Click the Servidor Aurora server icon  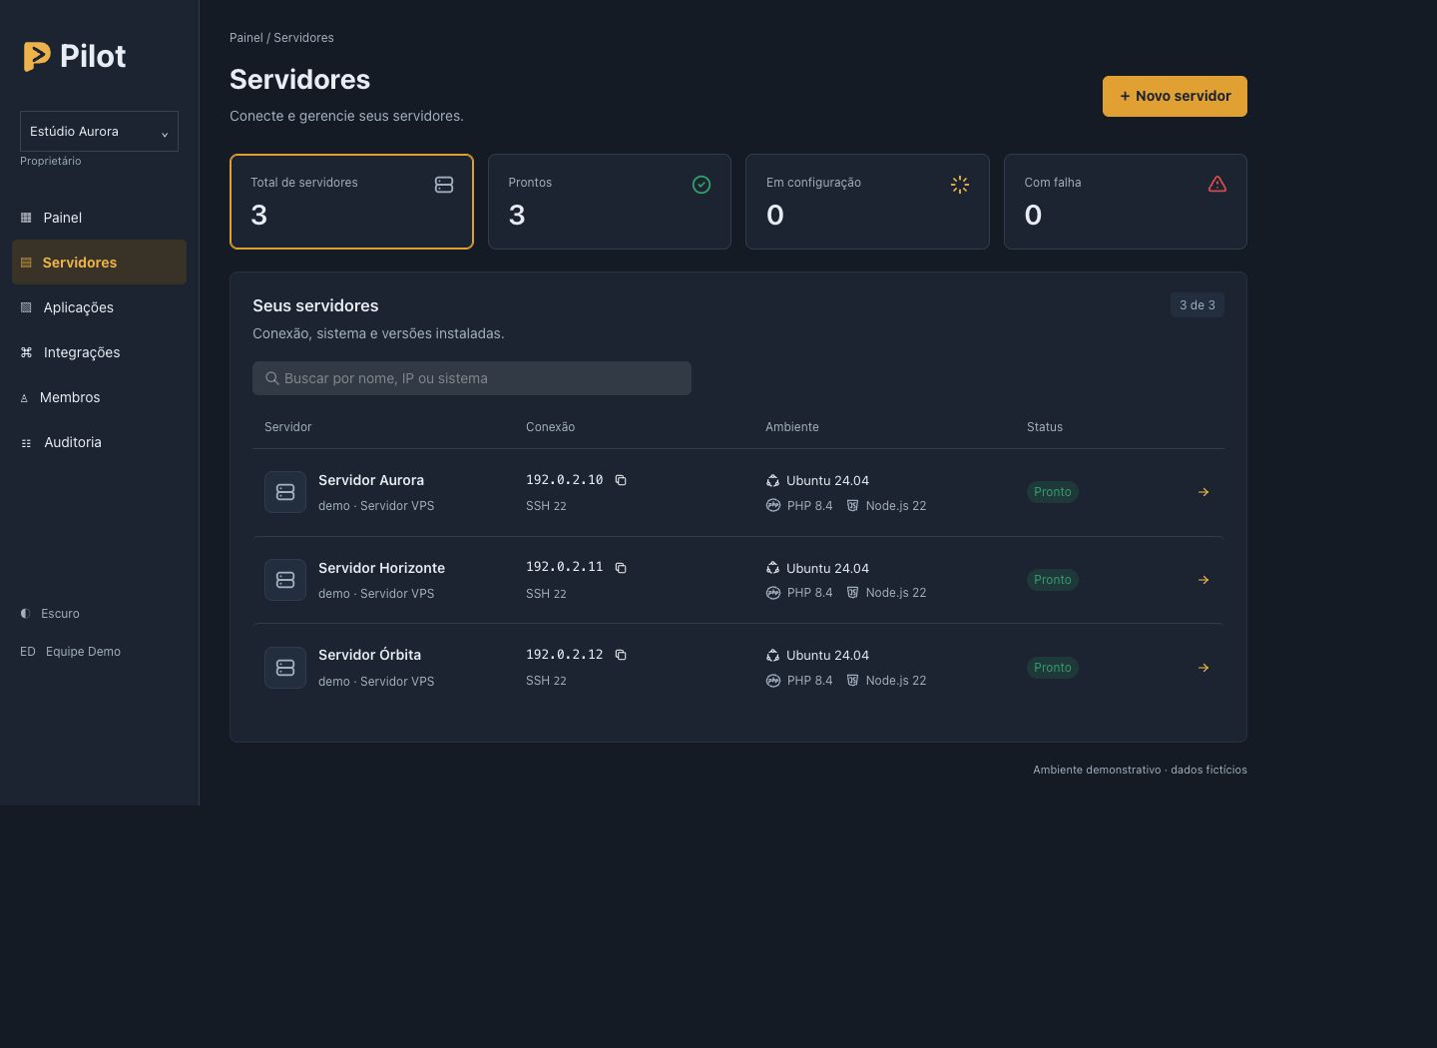(285, 492)
